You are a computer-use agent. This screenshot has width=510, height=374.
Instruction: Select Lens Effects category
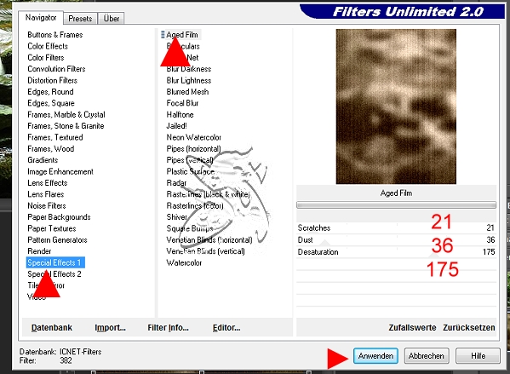click(x=47, y=182)
